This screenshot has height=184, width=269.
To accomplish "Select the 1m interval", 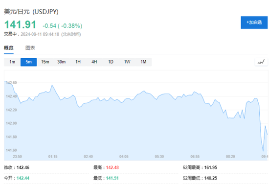I will (x=12, y=62).
